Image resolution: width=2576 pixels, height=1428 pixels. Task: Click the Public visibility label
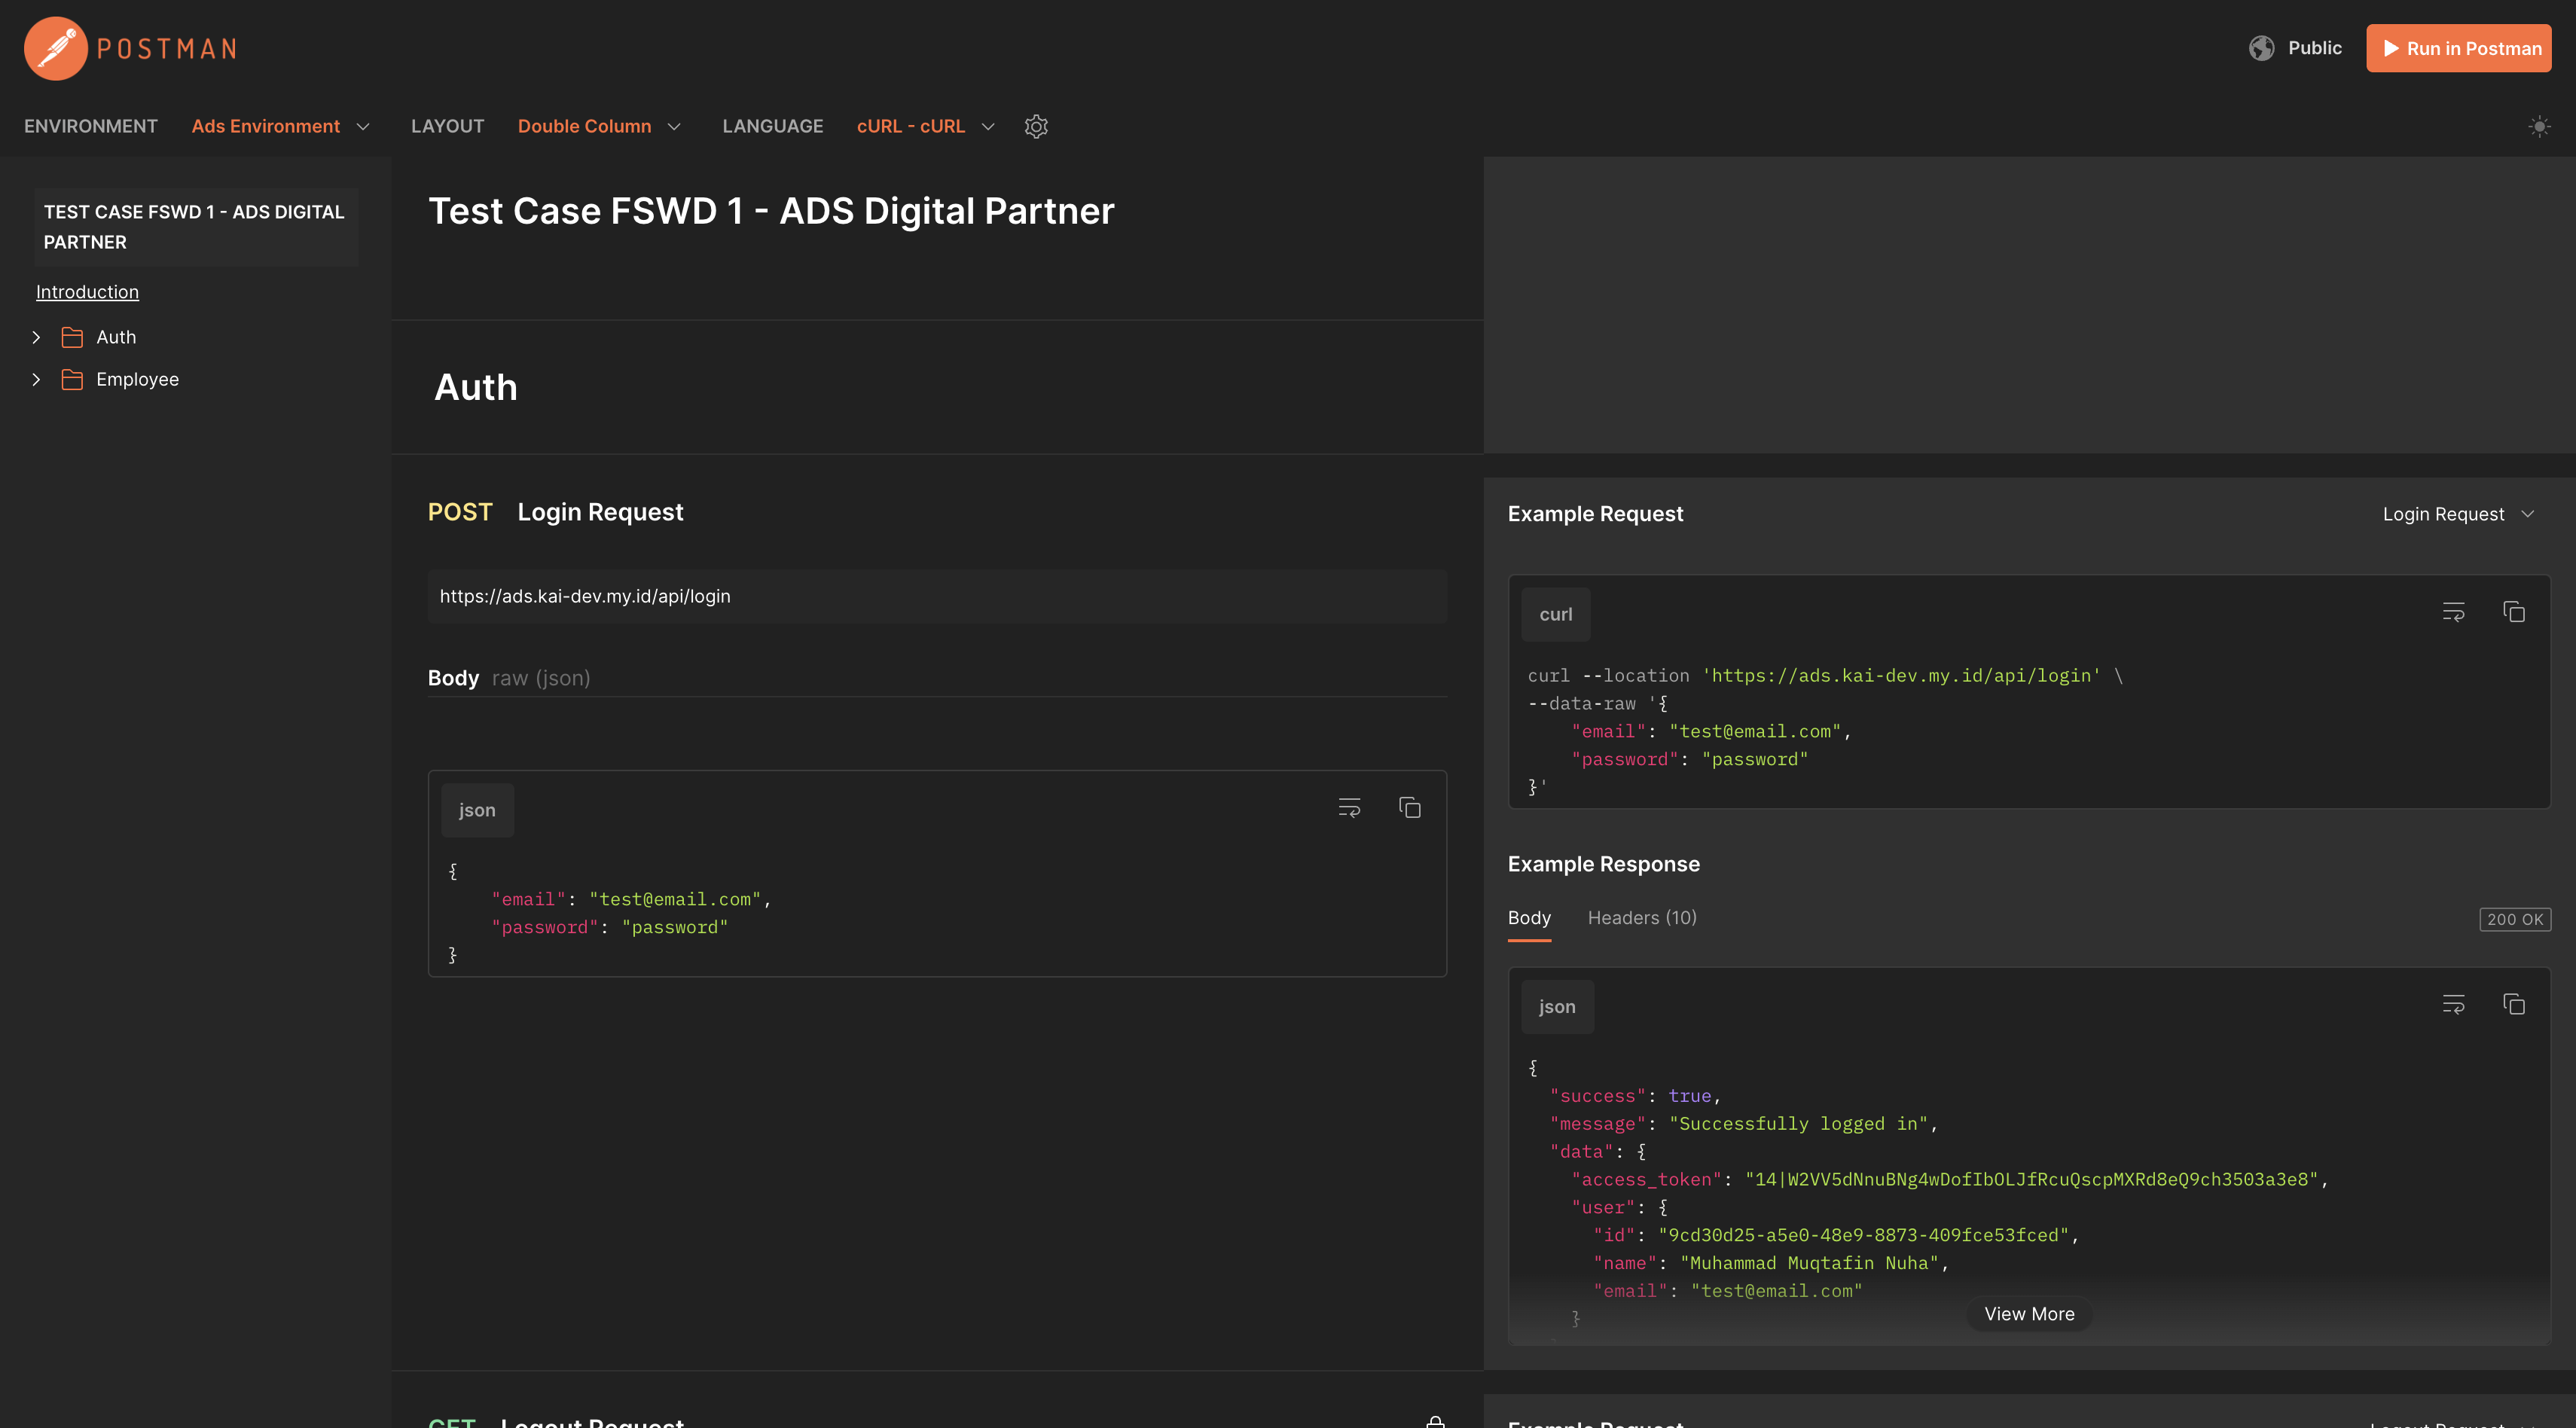[x=2315, y=48]
